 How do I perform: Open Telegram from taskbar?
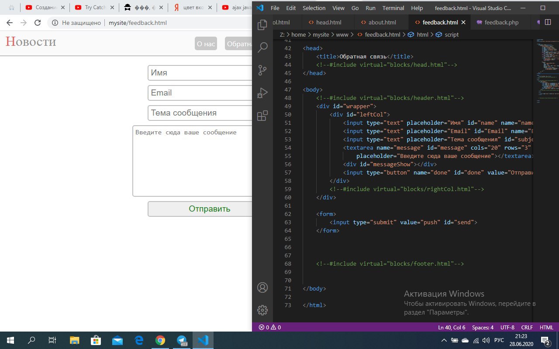click(182, 340)
